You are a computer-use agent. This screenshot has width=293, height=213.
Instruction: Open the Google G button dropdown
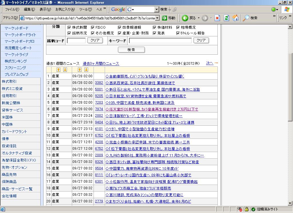[x=133, y=9]
